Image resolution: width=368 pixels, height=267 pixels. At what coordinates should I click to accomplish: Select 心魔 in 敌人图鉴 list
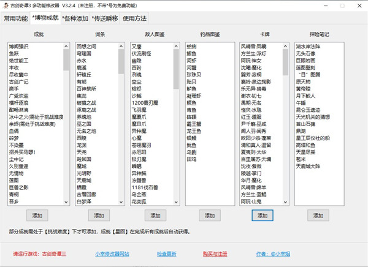[x=137, y=138]
